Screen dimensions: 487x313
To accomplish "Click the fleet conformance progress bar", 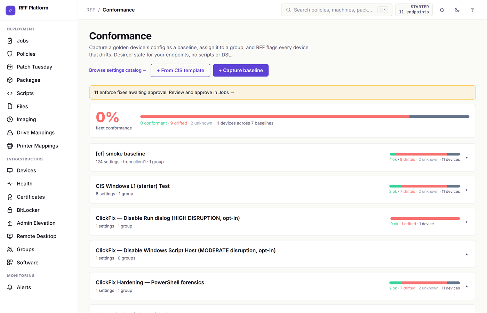I will click(x=305, y=117).
